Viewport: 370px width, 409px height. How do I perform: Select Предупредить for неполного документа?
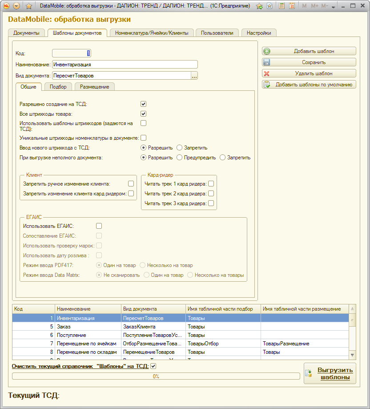pos(179,158)
